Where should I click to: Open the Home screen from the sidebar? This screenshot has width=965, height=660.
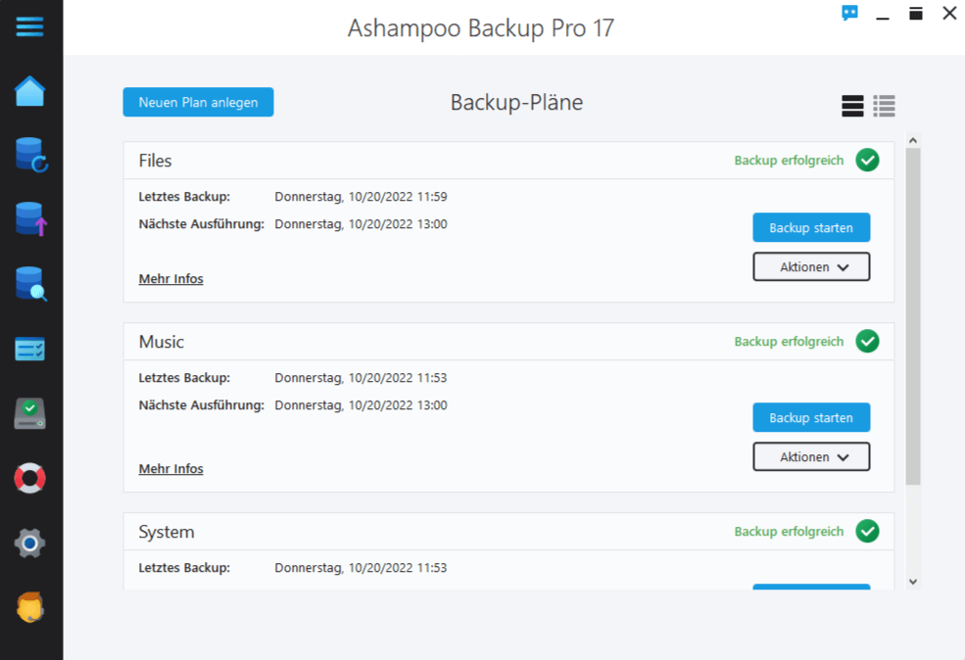(x=30, y=90)
